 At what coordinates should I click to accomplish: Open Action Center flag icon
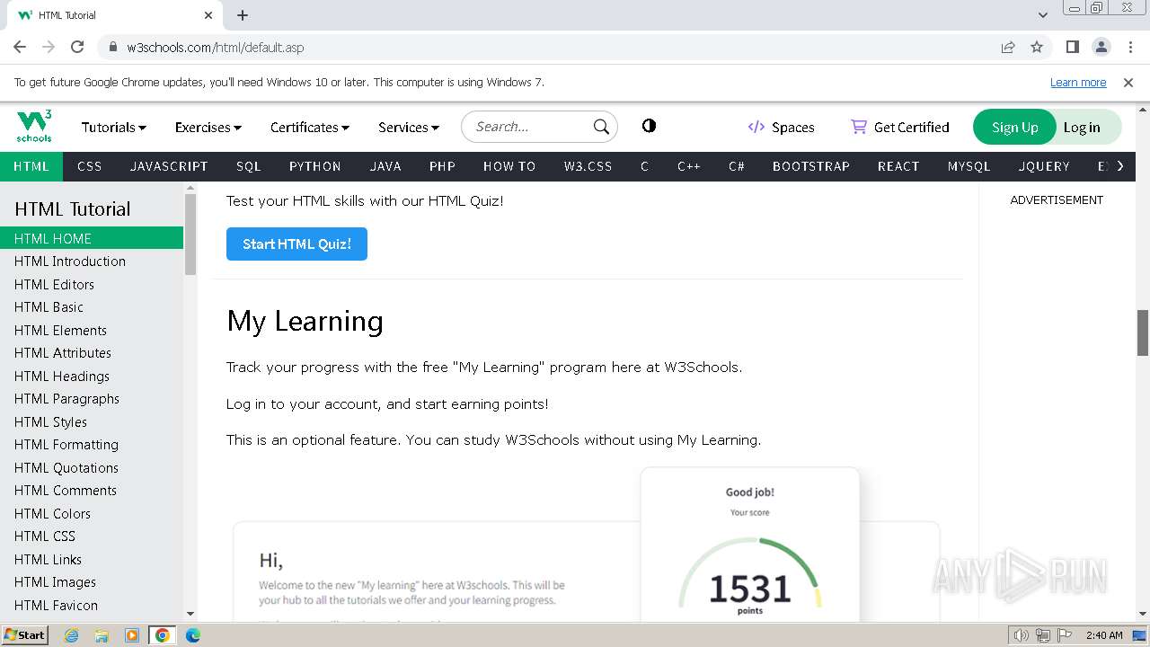pyautogui.click(x=1065, y=635)
